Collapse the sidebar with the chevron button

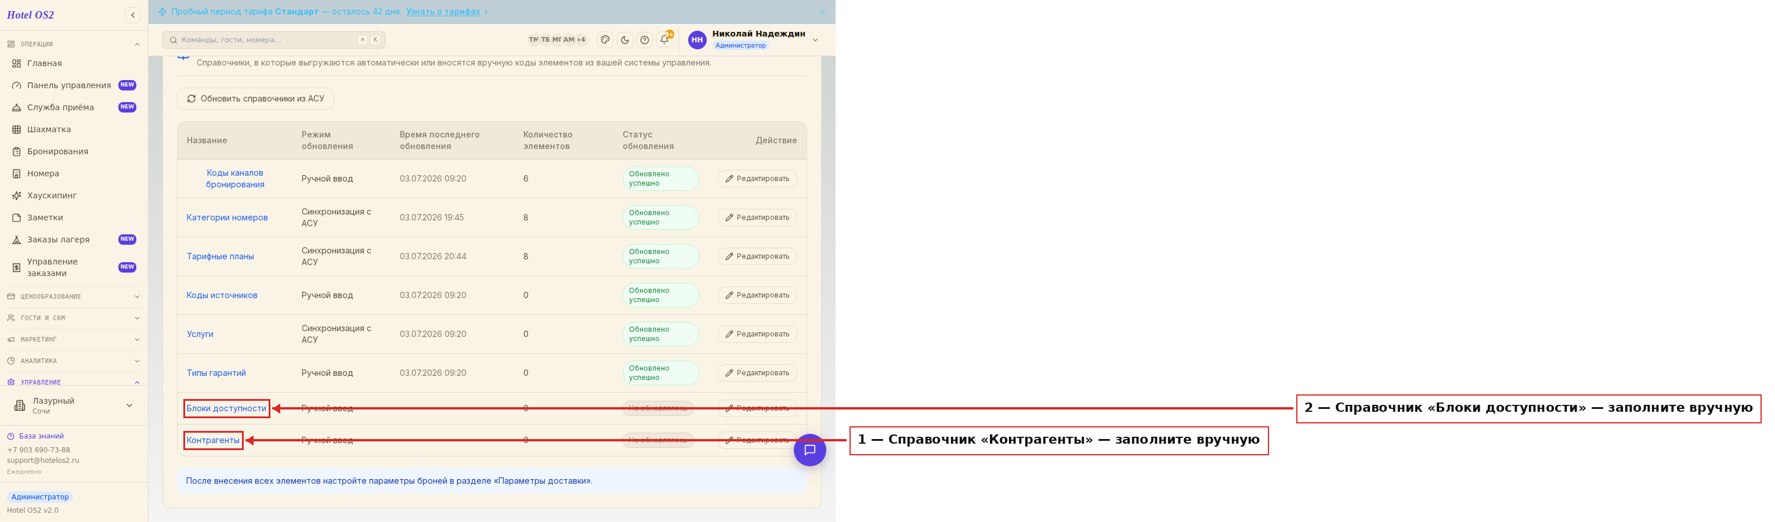pos(133,15)
